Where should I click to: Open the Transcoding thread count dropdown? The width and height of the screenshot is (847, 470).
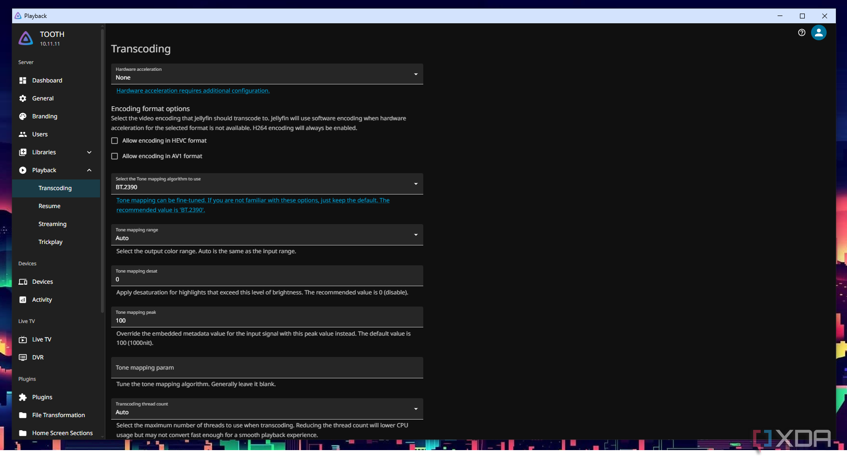click(x=267, y=409)
